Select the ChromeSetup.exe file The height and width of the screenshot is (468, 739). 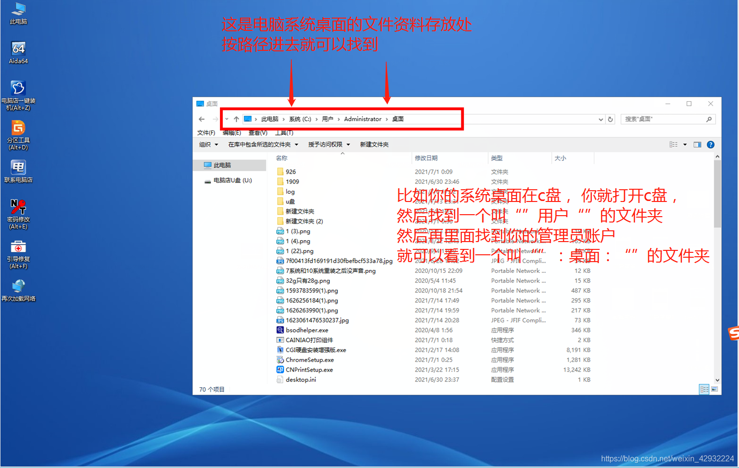(310, 360)
